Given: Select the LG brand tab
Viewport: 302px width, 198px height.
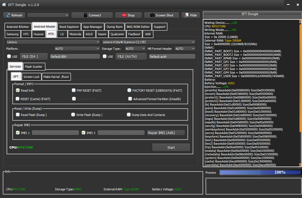Looking at the screenshot, I should click(x=62, y=34).
